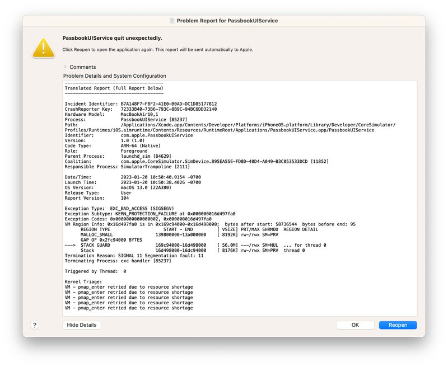Click Identifier com.apple.PassbookUIService line
The width and height of the screenshot is (448, 367).
129,135
